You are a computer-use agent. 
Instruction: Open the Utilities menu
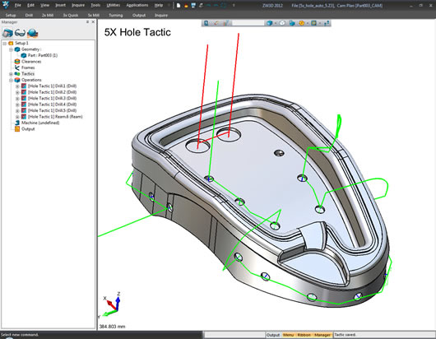click(114, 5)
